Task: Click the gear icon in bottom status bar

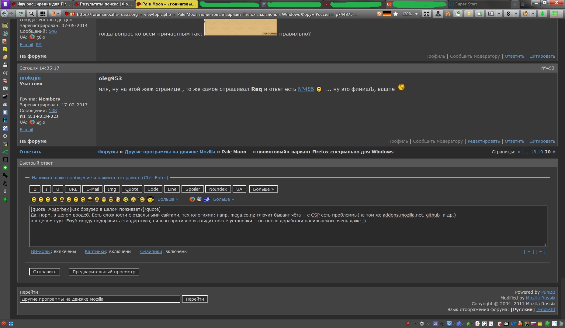Action: coord(422,324)
